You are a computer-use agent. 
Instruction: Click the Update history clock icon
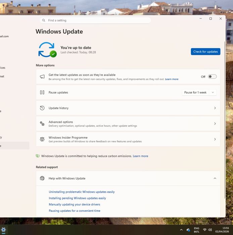42,108
